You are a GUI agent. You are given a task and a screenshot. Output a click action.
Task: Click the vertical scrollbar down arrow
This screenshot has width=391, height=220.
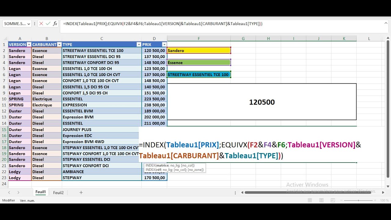(x=388, y=186)
